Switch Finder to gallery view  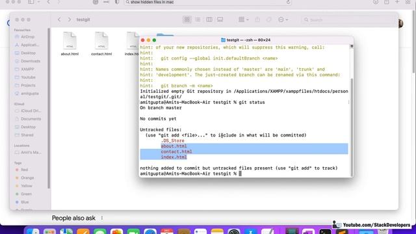coord(220,19)
